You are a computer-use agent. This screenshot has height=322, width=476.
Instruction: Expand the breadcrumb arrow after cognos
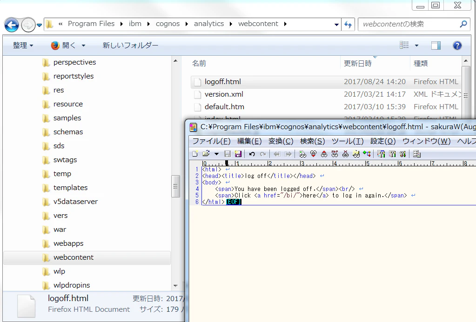click(x=187, y=24)
